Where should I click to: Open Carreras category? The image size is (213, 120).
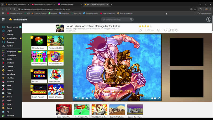[10, 67]
